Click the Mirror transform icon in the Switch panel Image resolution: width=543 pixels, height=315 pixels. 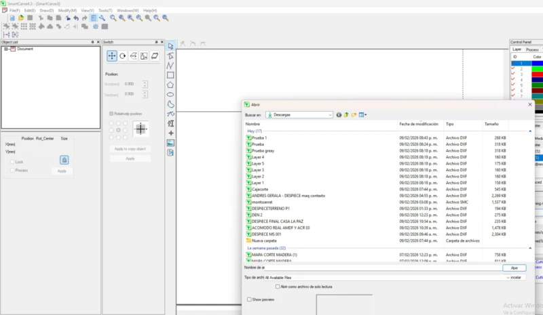point(133,56)
